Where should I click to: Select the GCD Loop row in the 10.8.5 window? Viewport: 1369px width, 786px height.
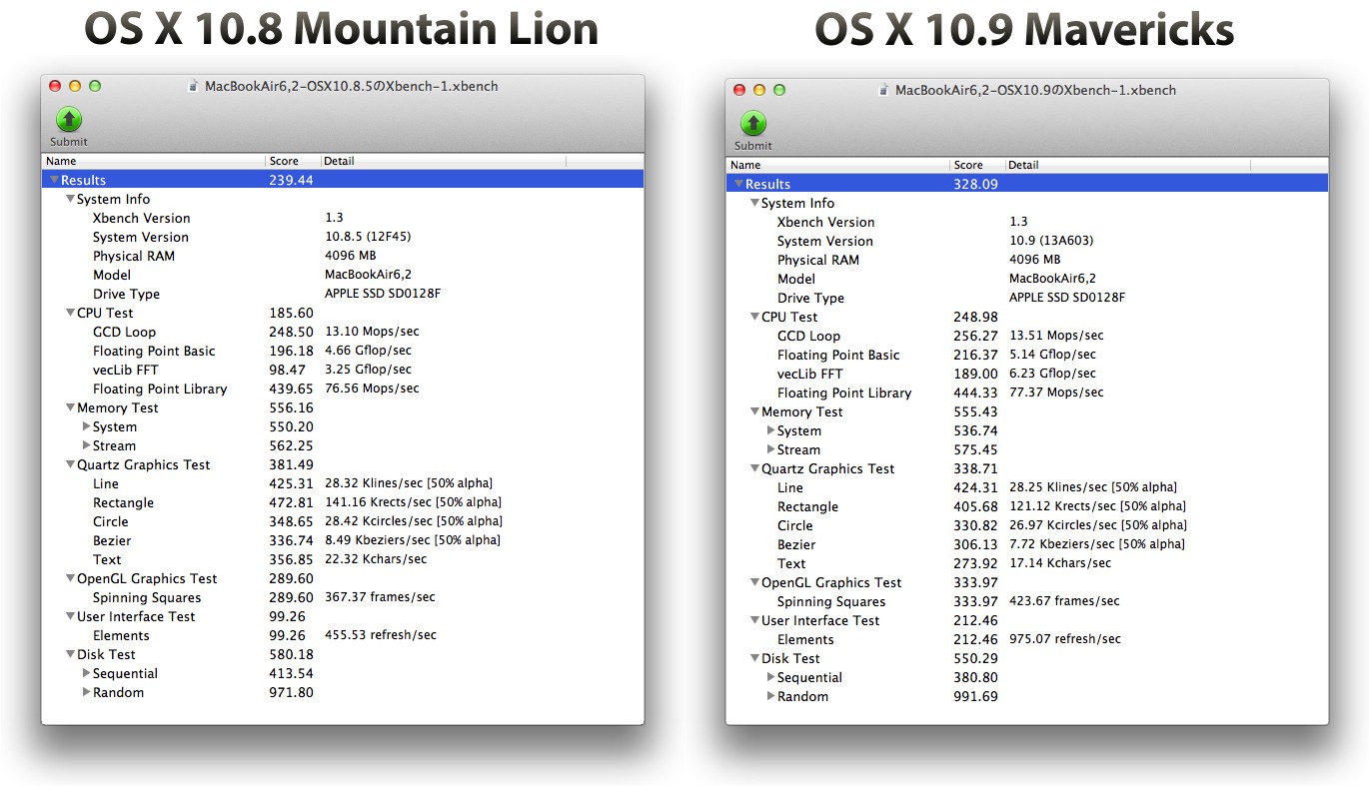click(343, 332)
